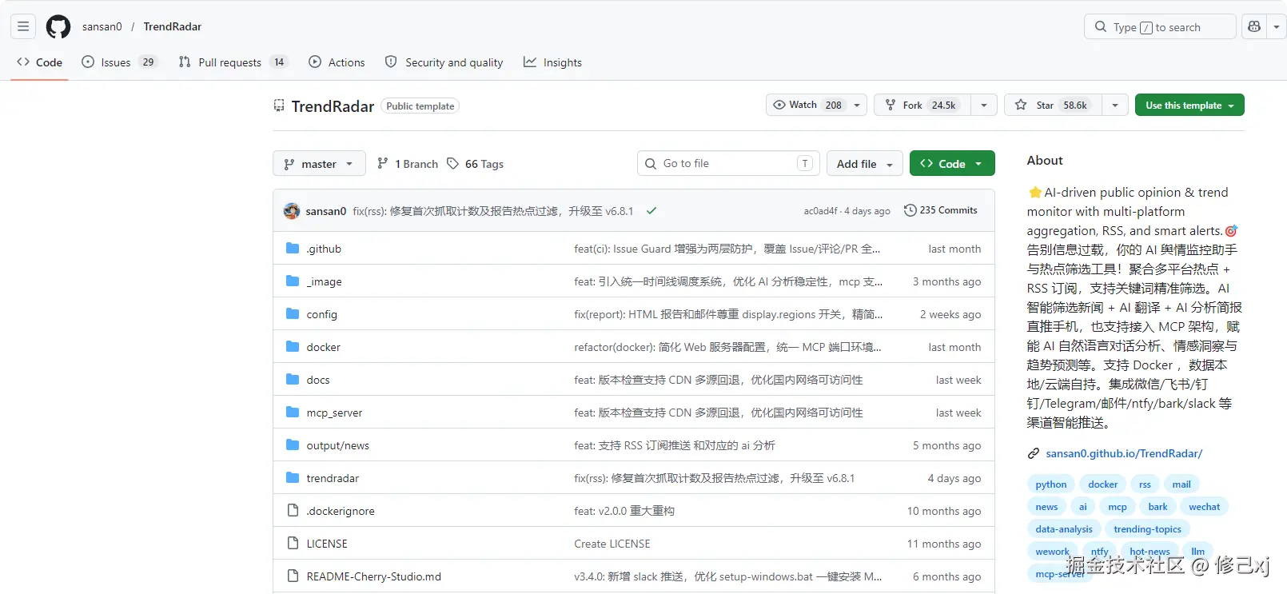Open the .dockerignore file
The width and height of the screenshot is (1287, 594).
point(341,511)
